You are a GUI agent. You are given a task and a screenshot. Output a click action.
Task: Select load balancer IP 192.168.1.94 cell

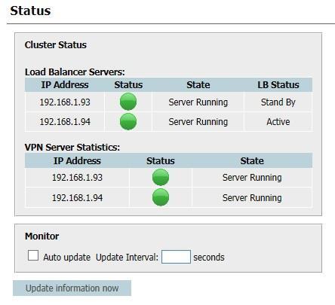click(65, 122)
